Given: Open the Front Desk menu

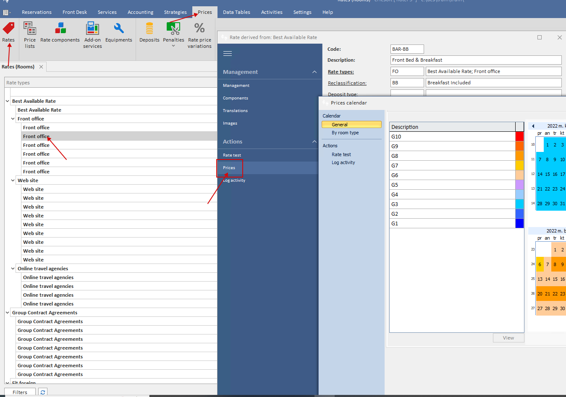Looking at the screenshot, I should point(75,12).
